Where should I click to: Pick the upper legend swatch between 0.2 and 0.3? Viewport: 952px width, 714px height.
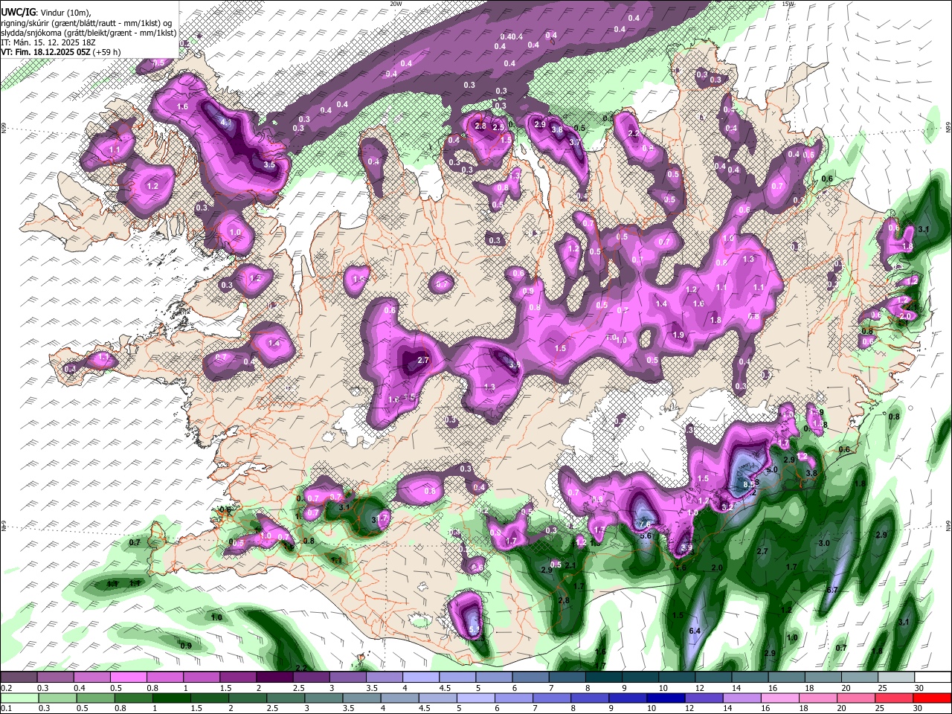19,677
